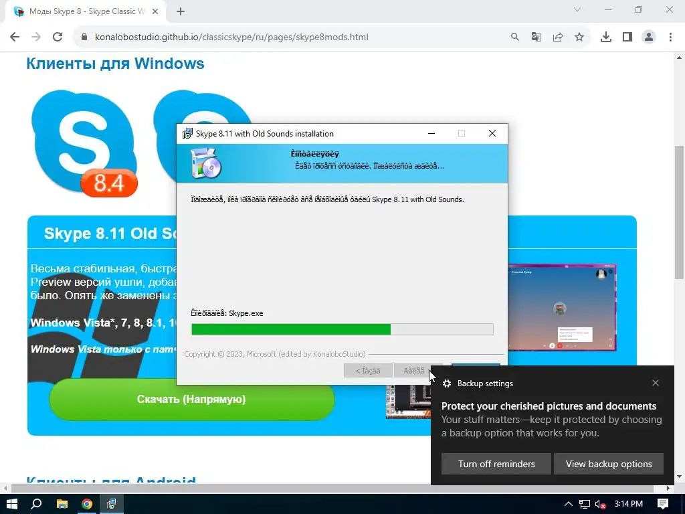The width and height of the screenshot is (685, 514).
Task: Click Клиенты для Windows heading
Action: pos(115,64)
